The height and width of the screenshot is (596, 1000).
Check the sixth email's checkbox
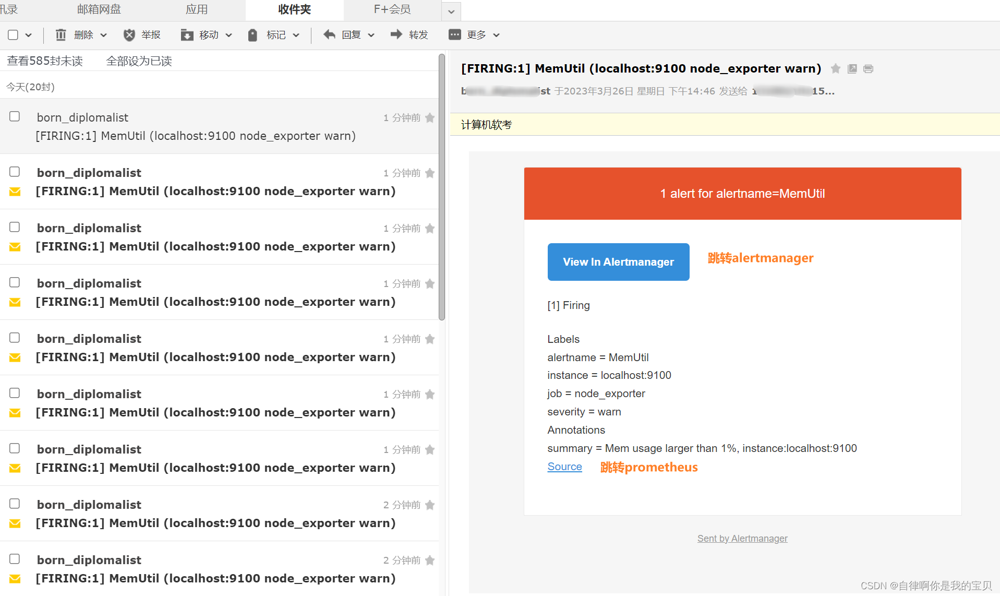coord(15,393)
